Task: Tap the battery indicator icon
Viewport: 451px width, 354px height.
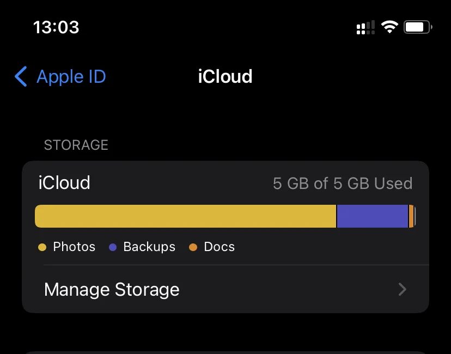Action: coord(418,27)
